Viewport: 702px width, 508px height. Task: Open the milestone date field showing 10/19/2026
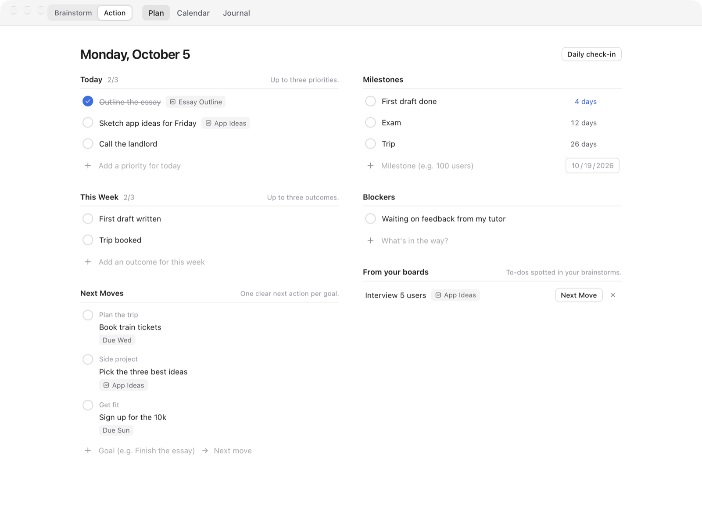[x=592, y=166]
